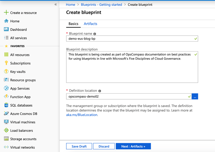The width and height of the screenshot is (215, 152).
Task: Click the Dashboard icon
Action: tap(6, 29)
